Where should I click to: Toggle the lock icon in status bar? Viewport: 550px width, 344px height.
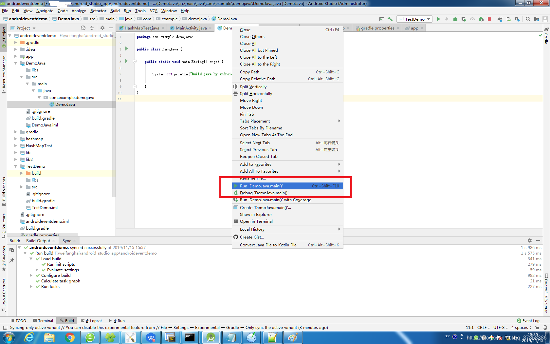537,328
